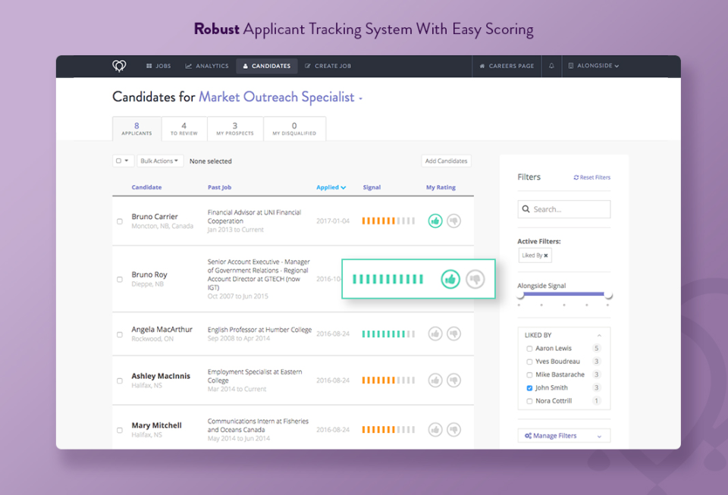728x495 pixels.
Task: Select Mary Mitchell's row checkbox
Action: click(119, 430)
